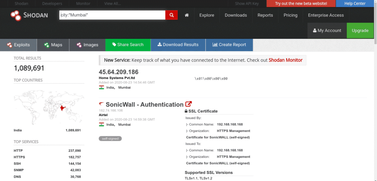Click the \x01\x00\x00\x00 banner text
This screenshot has width=377, height=181.
coord(211,79)
